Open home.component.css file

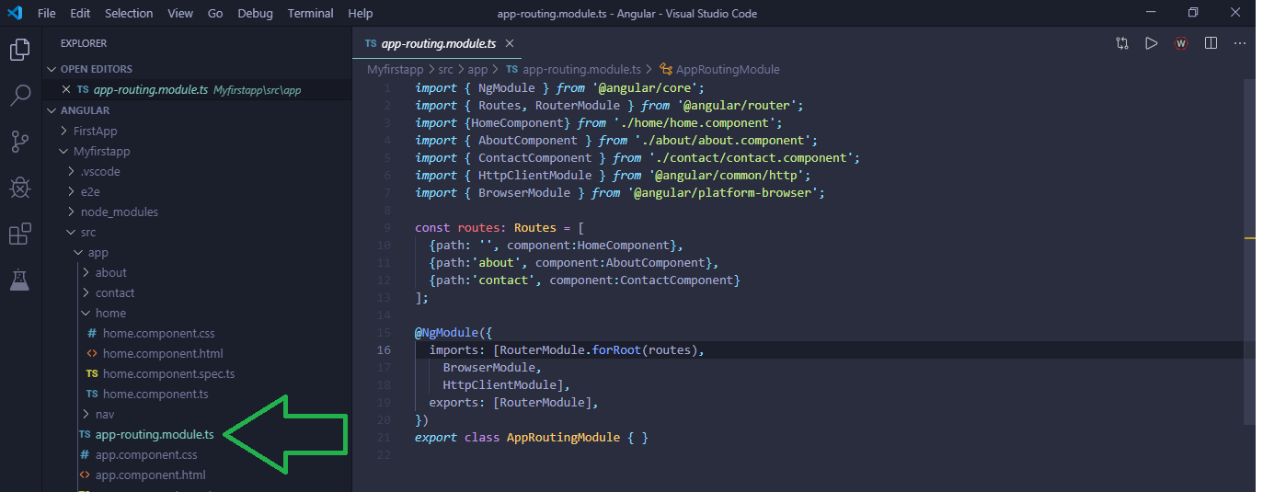point(158,334)
